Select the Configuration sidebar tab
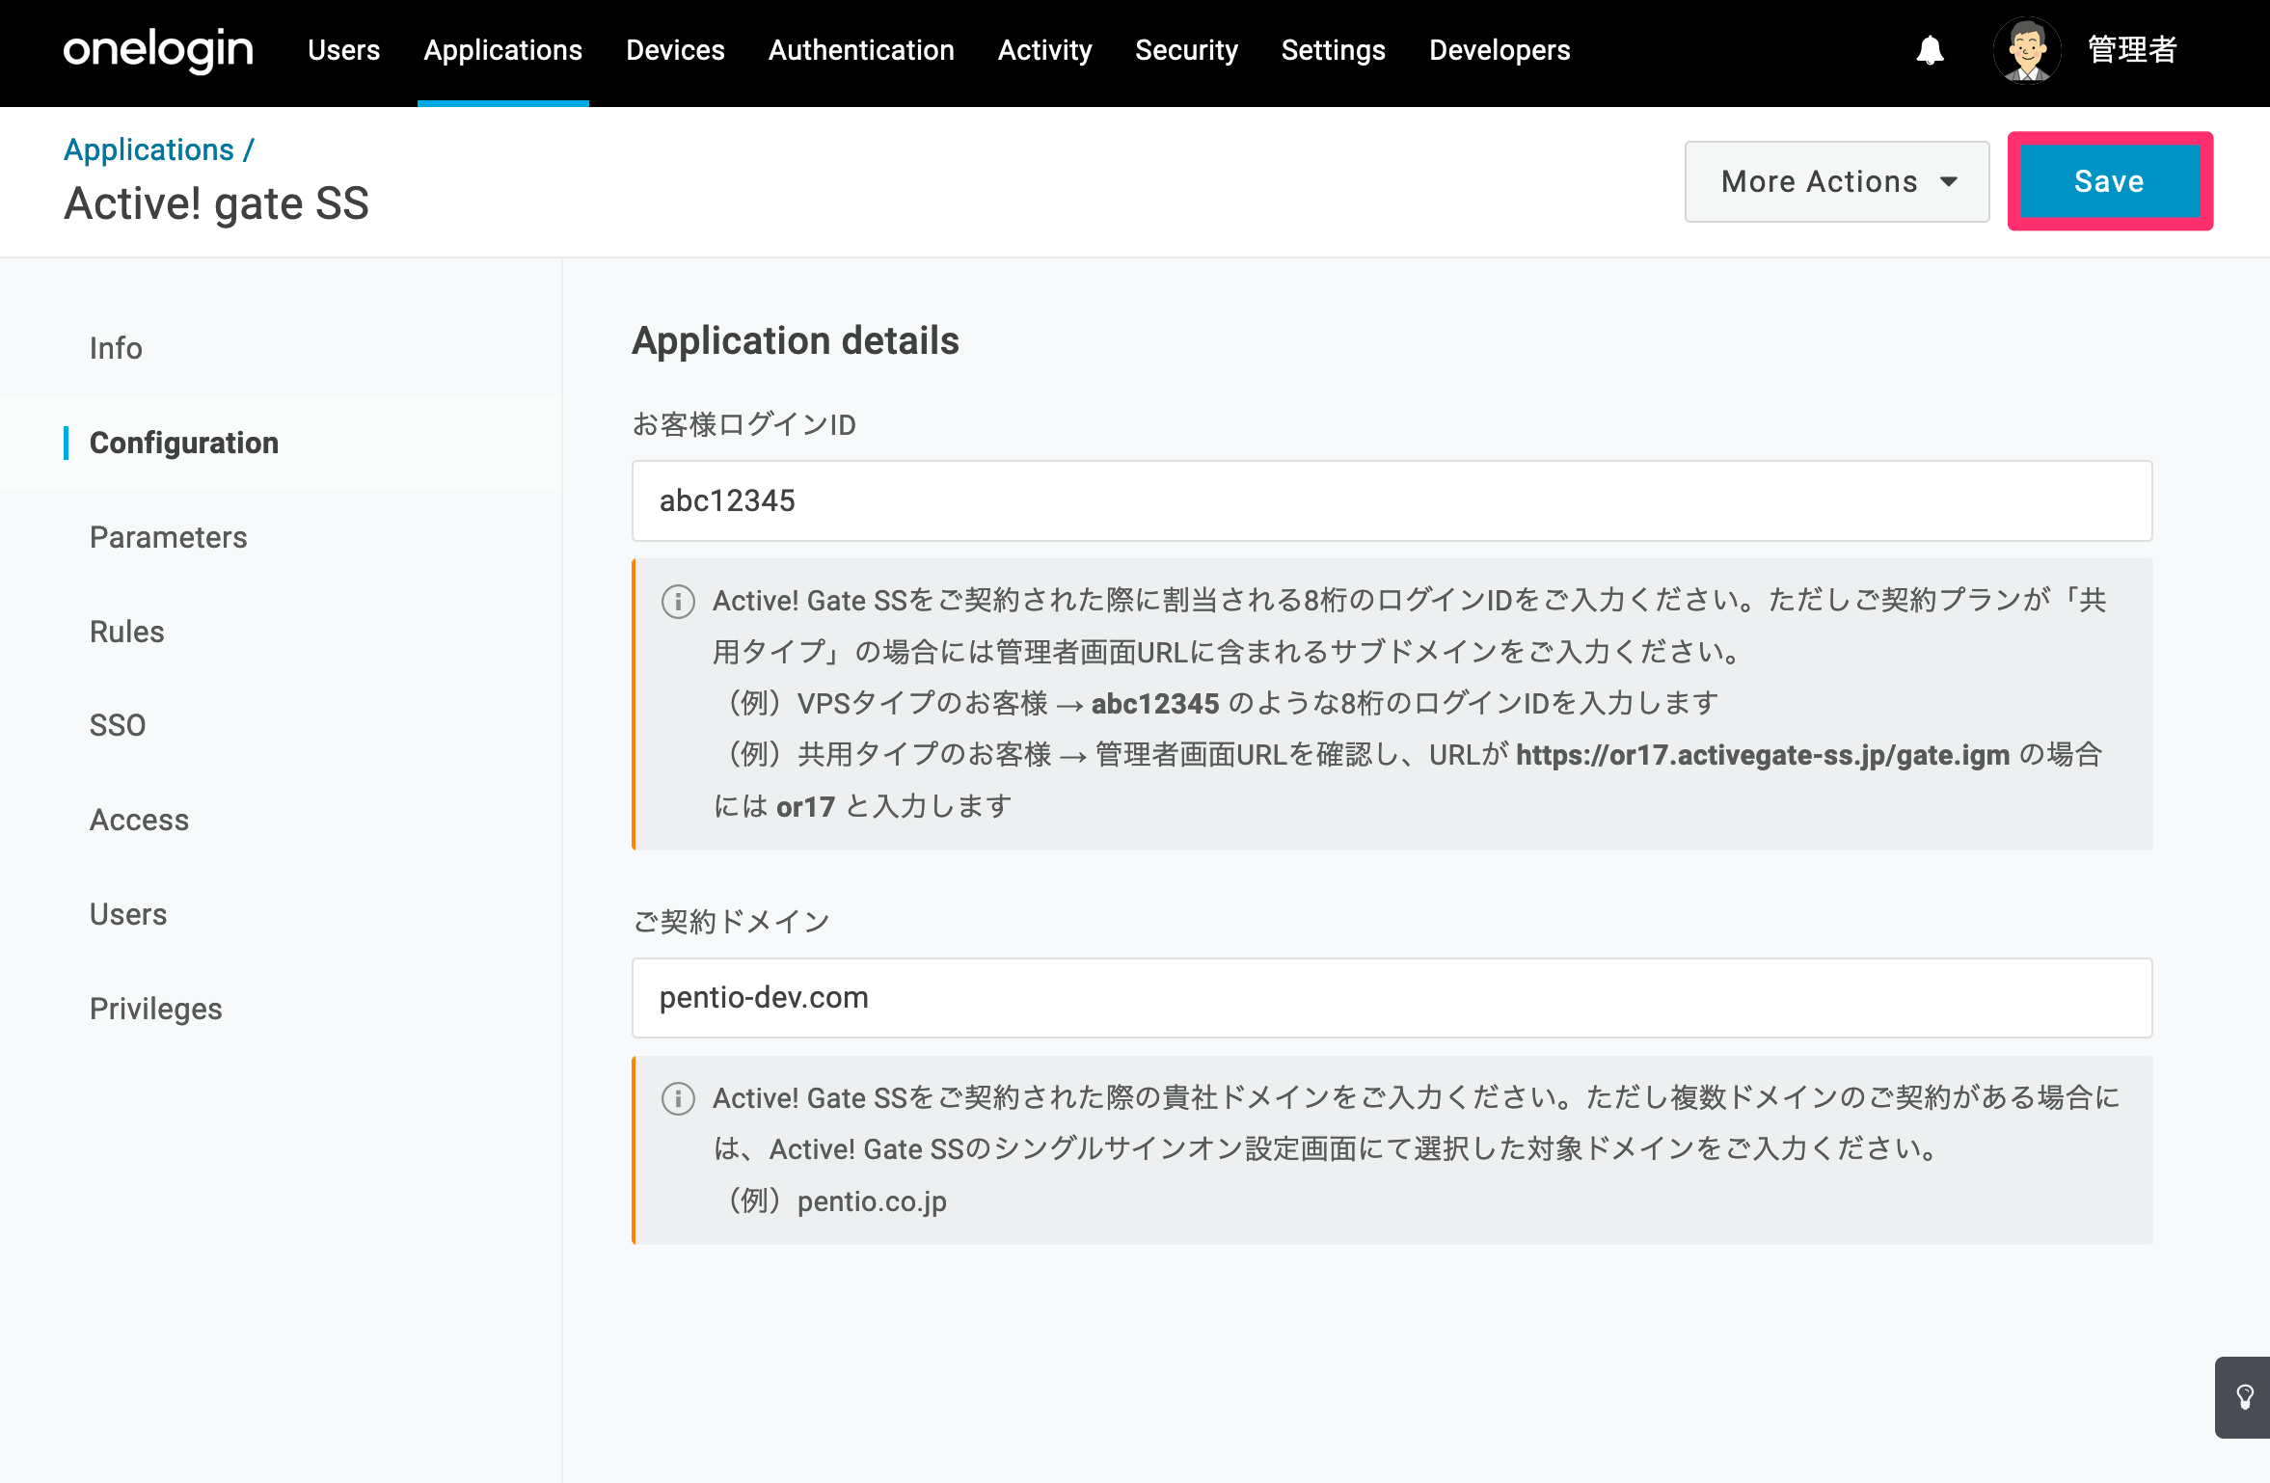Viewport: 2270px width, 1483px height. coord(184,443)
